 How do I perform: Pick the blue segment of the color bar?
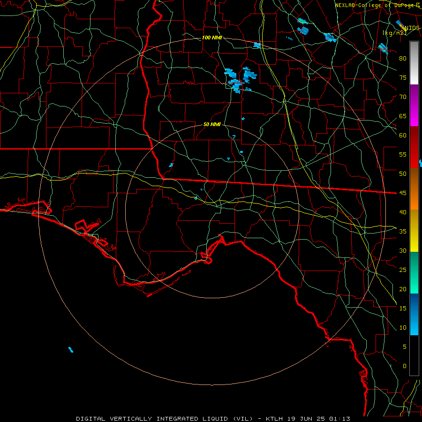point(414,314)
